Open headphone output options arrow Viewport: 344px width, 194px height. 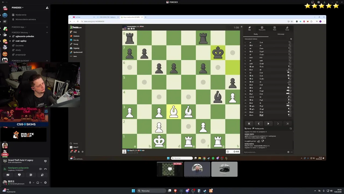(x=41, y=182)
